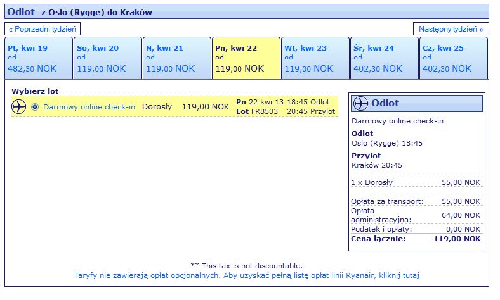Click Kraków 20:45 in summary panel
Image resolution: width=500 pixels, height=300 pixels.
[377, 165]
